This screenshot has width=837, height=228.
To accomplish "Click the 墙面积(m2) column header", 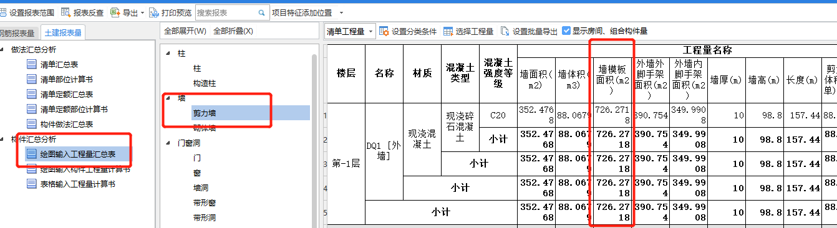I will [x=536, y=80].
